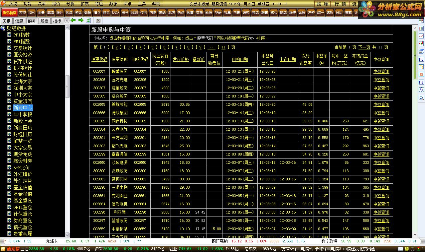425x252 pixels.
Task: Click the F12 icon in right sidebar
Action: pos(421,82)
